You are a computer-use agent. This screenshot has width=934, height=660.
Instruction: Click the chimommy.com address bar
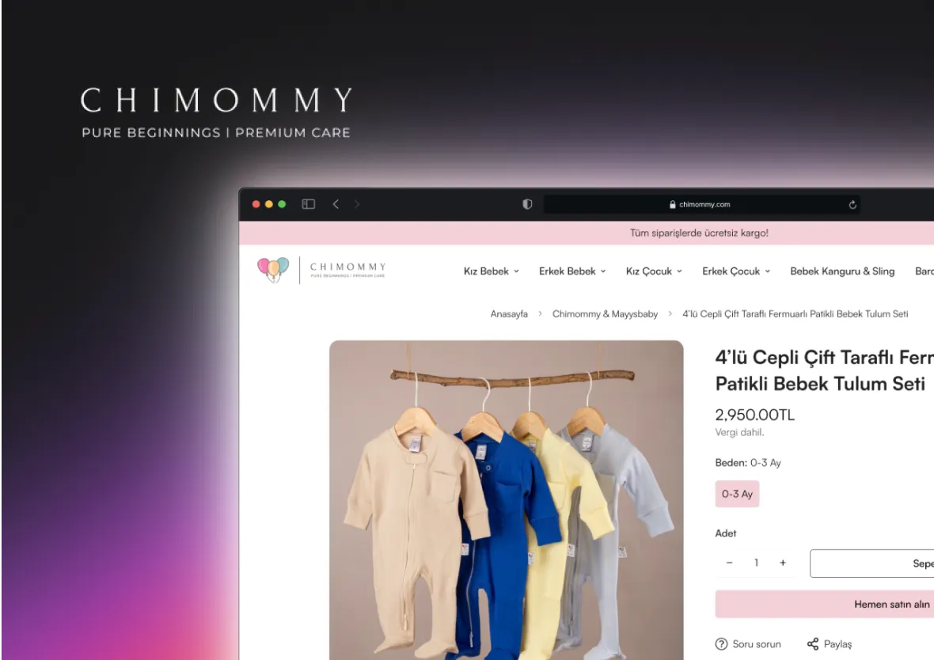[702, 204]
